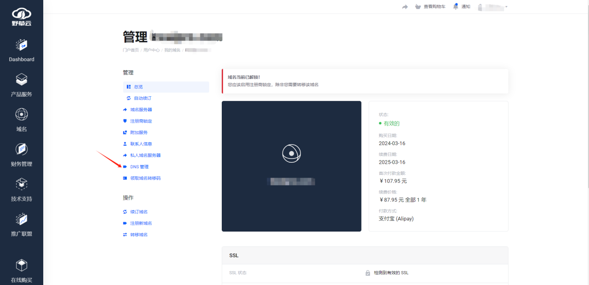Click the 野草云 logo
This screenshot has width=589, height=285.
pyautogui.click(x=21, y=17)
